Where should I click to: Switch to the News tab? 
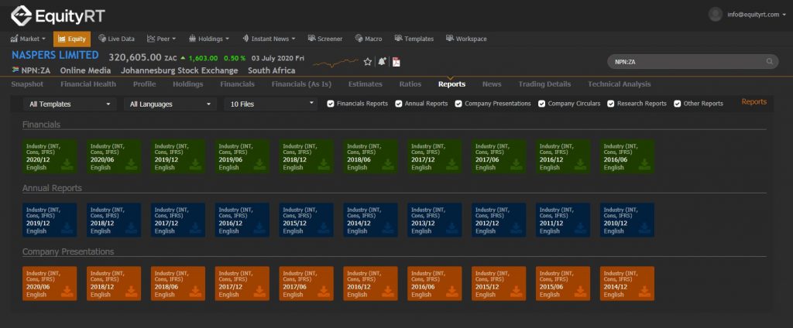[492, 84]
